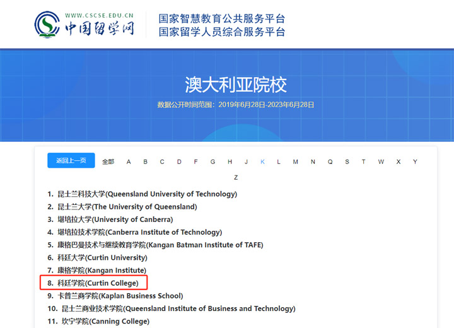Select the highlighted letter K tab
The height and width of the screenshot is (328, 454).
click(x=262, y=161)
